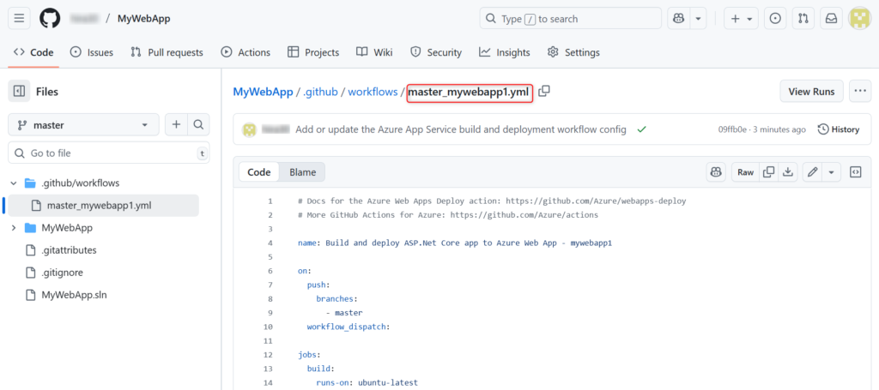Open the MyWebApp folder in tree

point(67,228)
